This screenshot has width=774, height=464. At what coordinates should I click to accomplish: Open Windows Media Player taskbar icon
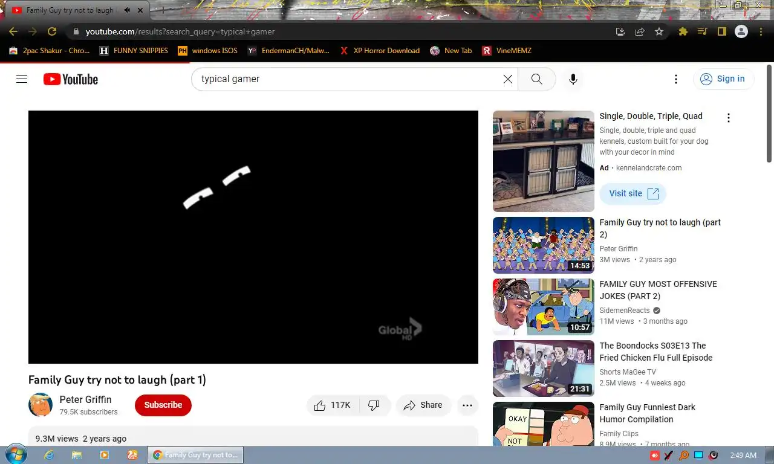click(x=104, y=455)
